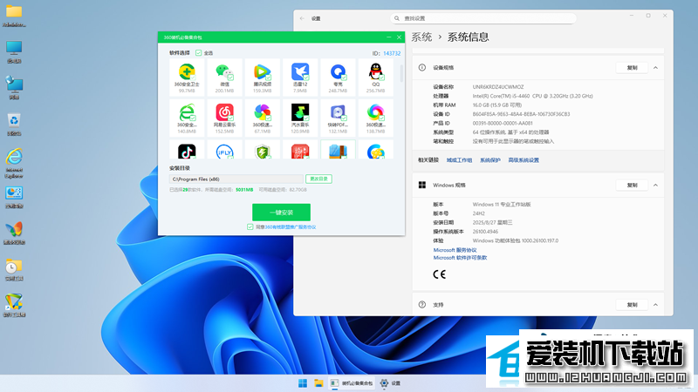The height and width of the screenshot is (392, 698).
Task: Switch to 设置 taskbar item
Action: [x=391, y=383]
